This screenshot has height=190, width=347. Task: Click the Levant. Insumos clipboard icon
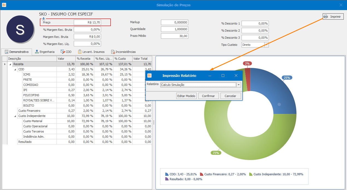pyautogui.click(x=80, y=52)
